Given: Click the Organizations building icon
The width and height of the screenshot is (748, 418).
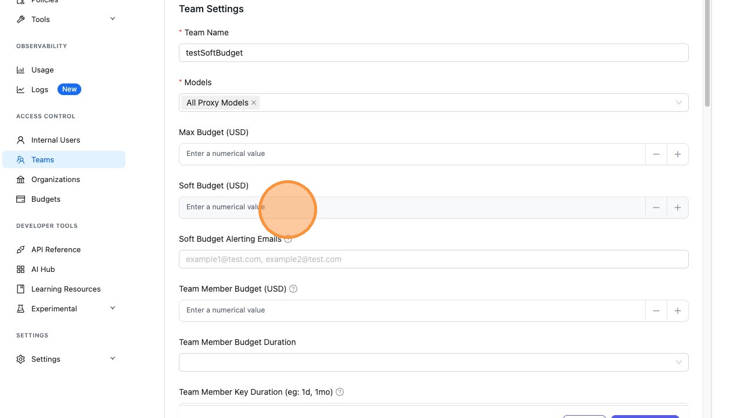Looking at the screenshot, I should [x=21, y=180].
